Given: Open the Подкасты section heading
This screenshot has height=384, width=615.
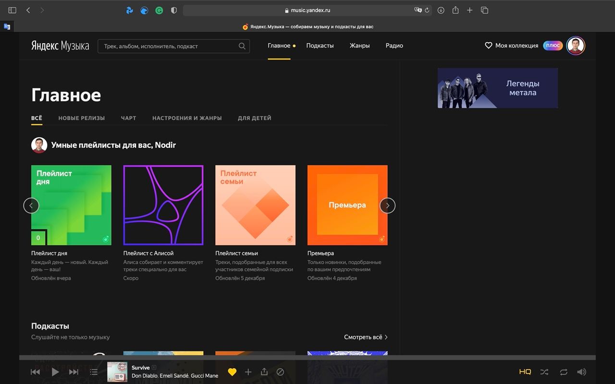Looking at the screenshot, I should [x=50, y=326].
